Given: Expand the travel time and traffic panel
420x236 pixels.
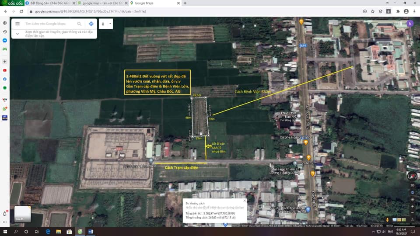Looking at the screenshot, I should [17, 34].
